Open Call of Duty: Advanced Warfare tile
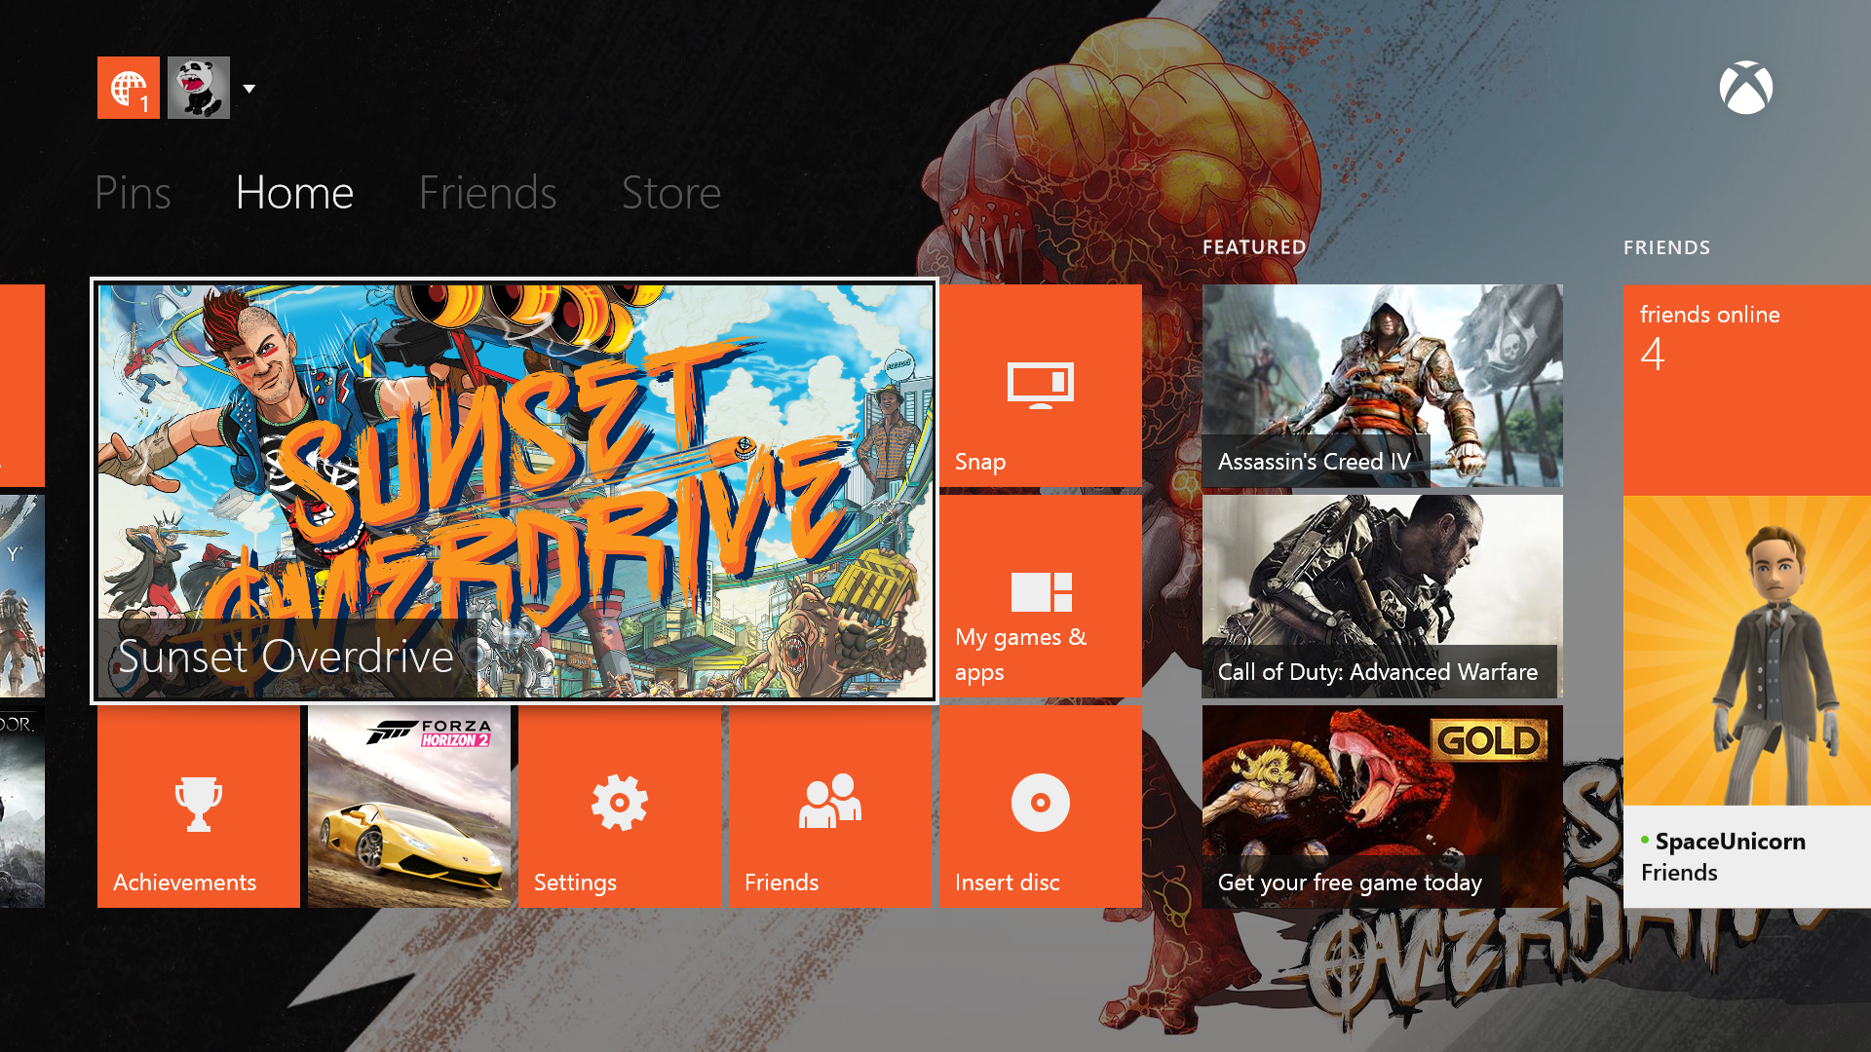This screenshot has height=1052, width=1871. click(1383, 596)
